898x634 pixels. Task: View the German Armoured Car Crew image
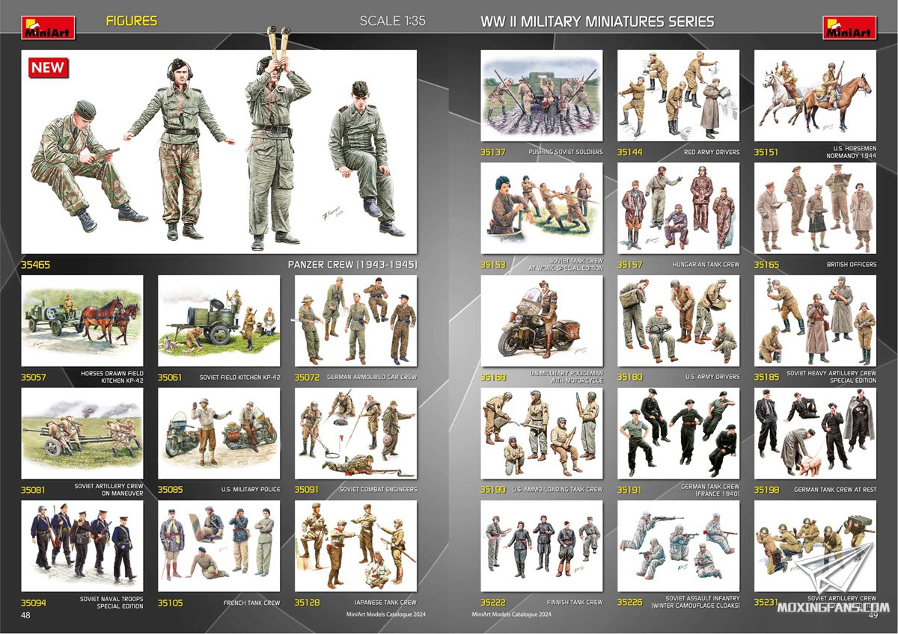click(355, 321)
